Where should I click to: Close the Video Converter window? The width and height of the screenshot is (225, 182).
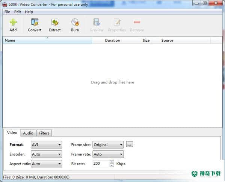(216, 3)
